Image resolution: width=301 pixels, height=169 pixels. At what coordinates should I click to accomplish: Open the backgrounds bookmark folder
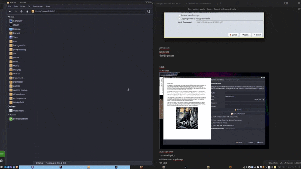(17, 45)
